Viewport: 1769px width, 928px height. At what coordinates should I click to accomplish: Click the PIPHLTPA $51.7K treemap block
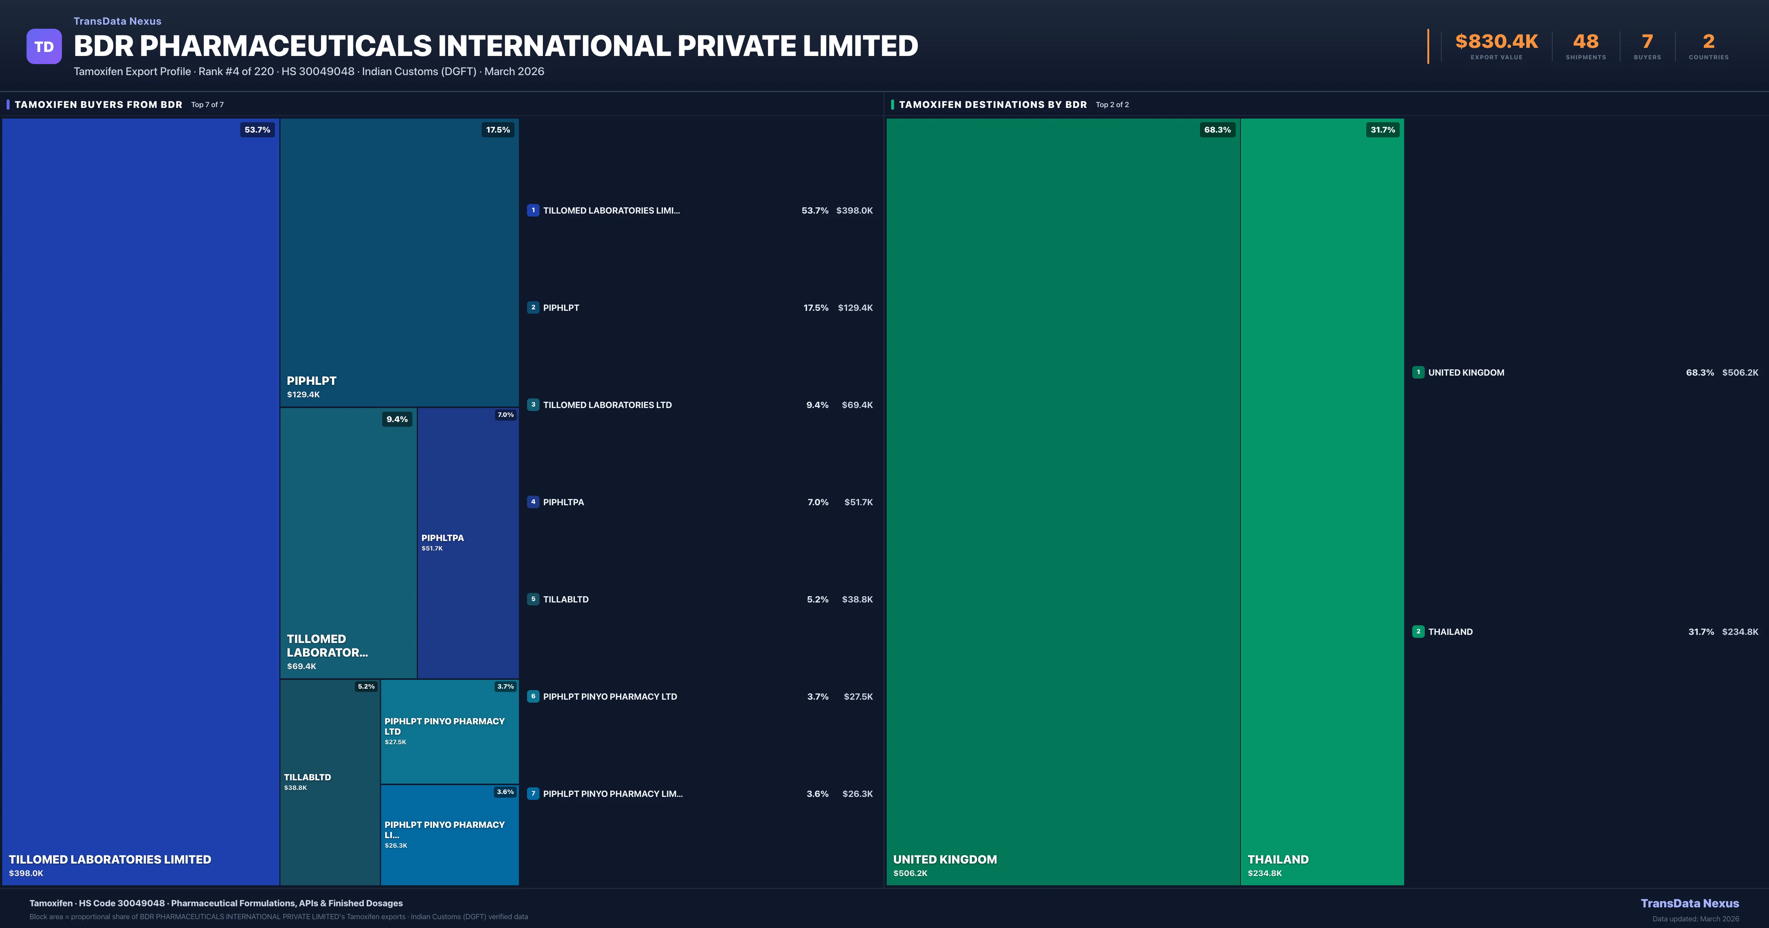click(x=468, y=542)
